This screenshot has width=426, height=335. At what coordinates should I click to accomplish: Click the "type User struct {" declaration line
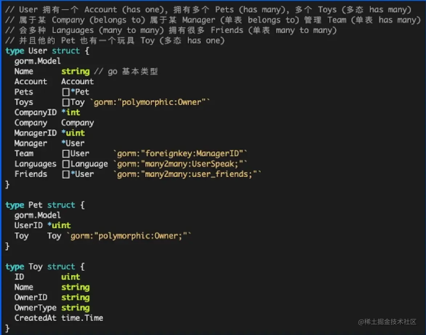point(47,51)
